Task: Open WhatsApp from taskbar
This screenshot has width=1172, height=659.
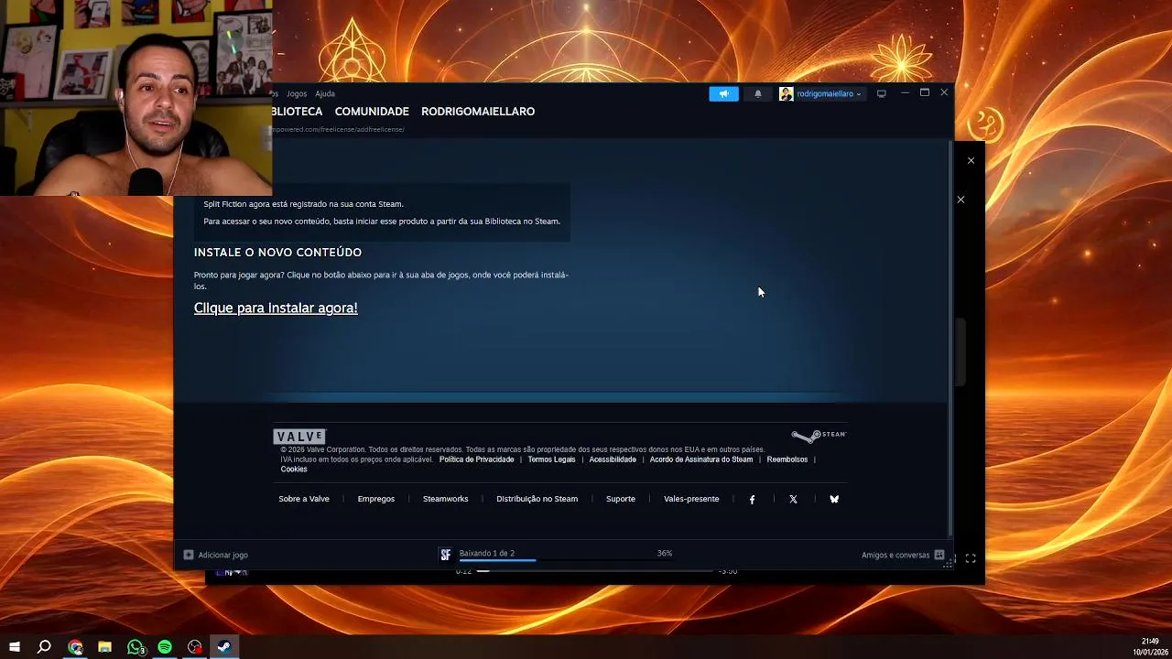Action: click(x=136, y=647)
